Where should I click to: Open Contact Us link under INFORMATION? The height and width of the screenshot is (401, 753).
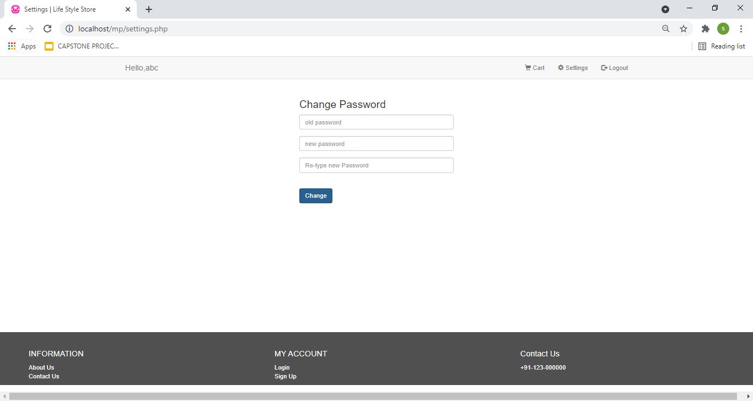click(x=44, y=376)
